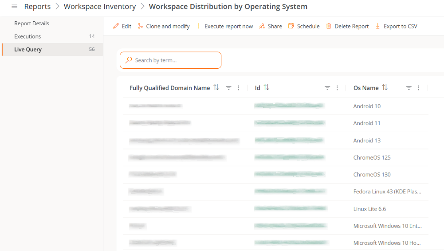Open more options for Id column

337,88
